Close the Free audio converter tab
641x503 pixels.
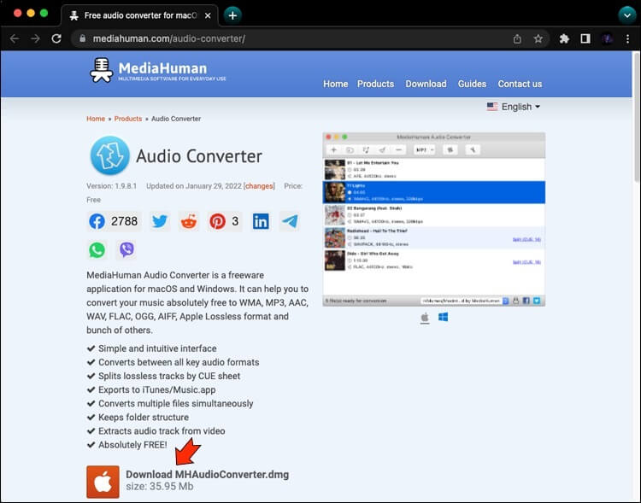[x=208, y=15]
